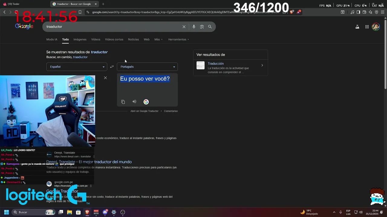
Task: Open Microsoft Store from taskbar
Action: click(x=78, y=212)
